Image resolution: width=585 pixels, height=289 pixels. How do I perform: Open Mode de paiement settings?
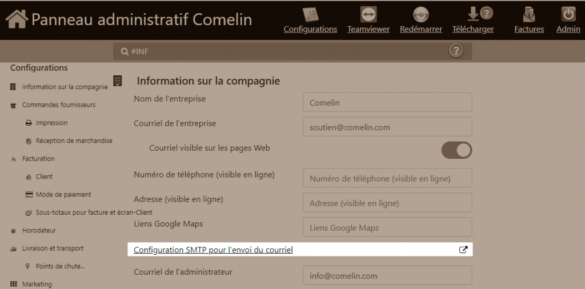tap(63, 194)
